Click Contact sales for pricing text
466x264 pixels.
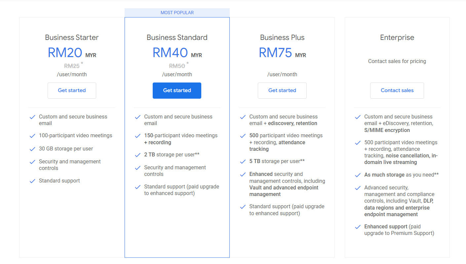pos(397,61)
